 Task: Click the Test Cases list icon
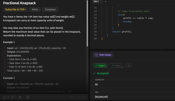coord(96,55)
